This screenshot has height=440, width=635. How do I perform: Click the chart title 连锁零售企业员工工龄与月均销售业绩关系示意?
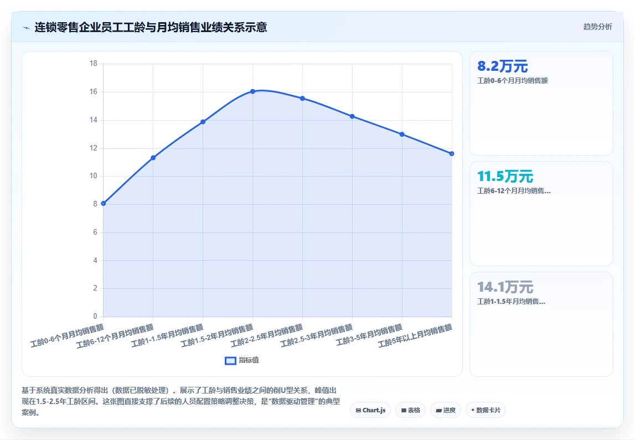click(151, 27)
